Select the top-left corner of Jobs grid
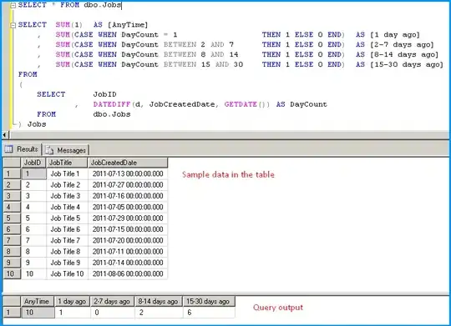This screenshot has width=451, height=326. click(12, 163)
